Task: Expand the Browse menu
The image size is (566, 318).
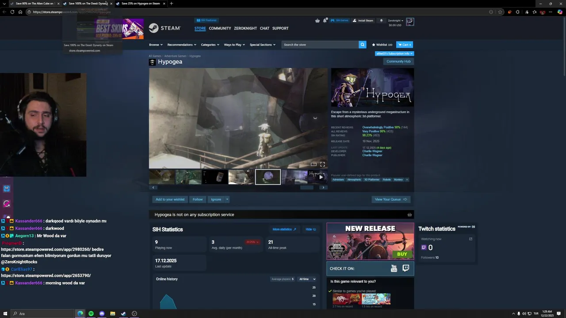Action: pyautogui.click(x=156, y=45)
